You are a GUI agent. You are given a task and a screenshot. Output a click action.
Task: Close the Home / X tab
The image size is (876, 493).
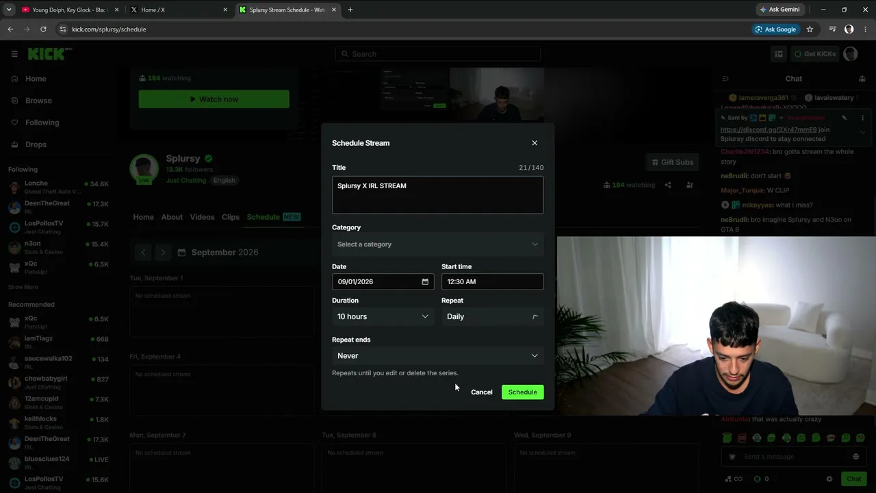point(225,10)
